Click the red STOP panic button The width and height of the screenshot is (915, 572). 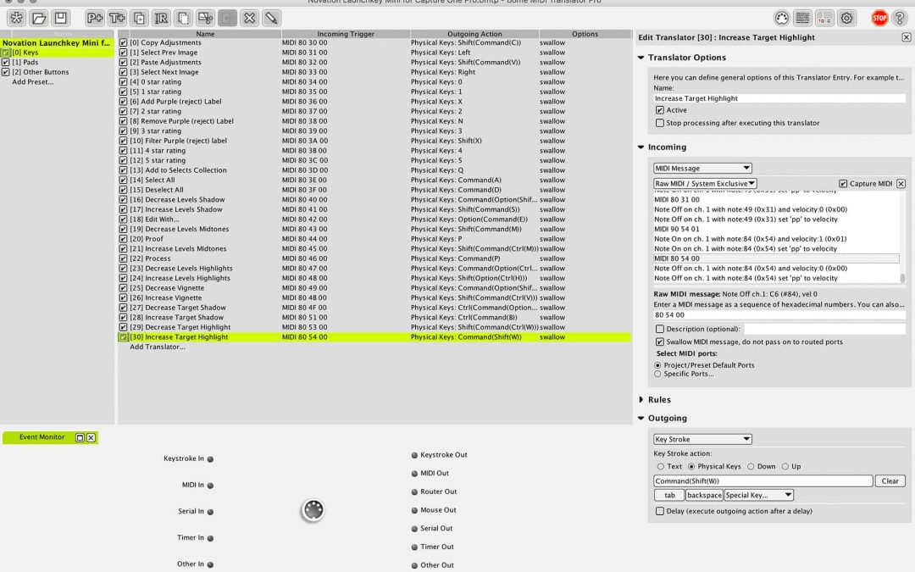tap(879, 18)
